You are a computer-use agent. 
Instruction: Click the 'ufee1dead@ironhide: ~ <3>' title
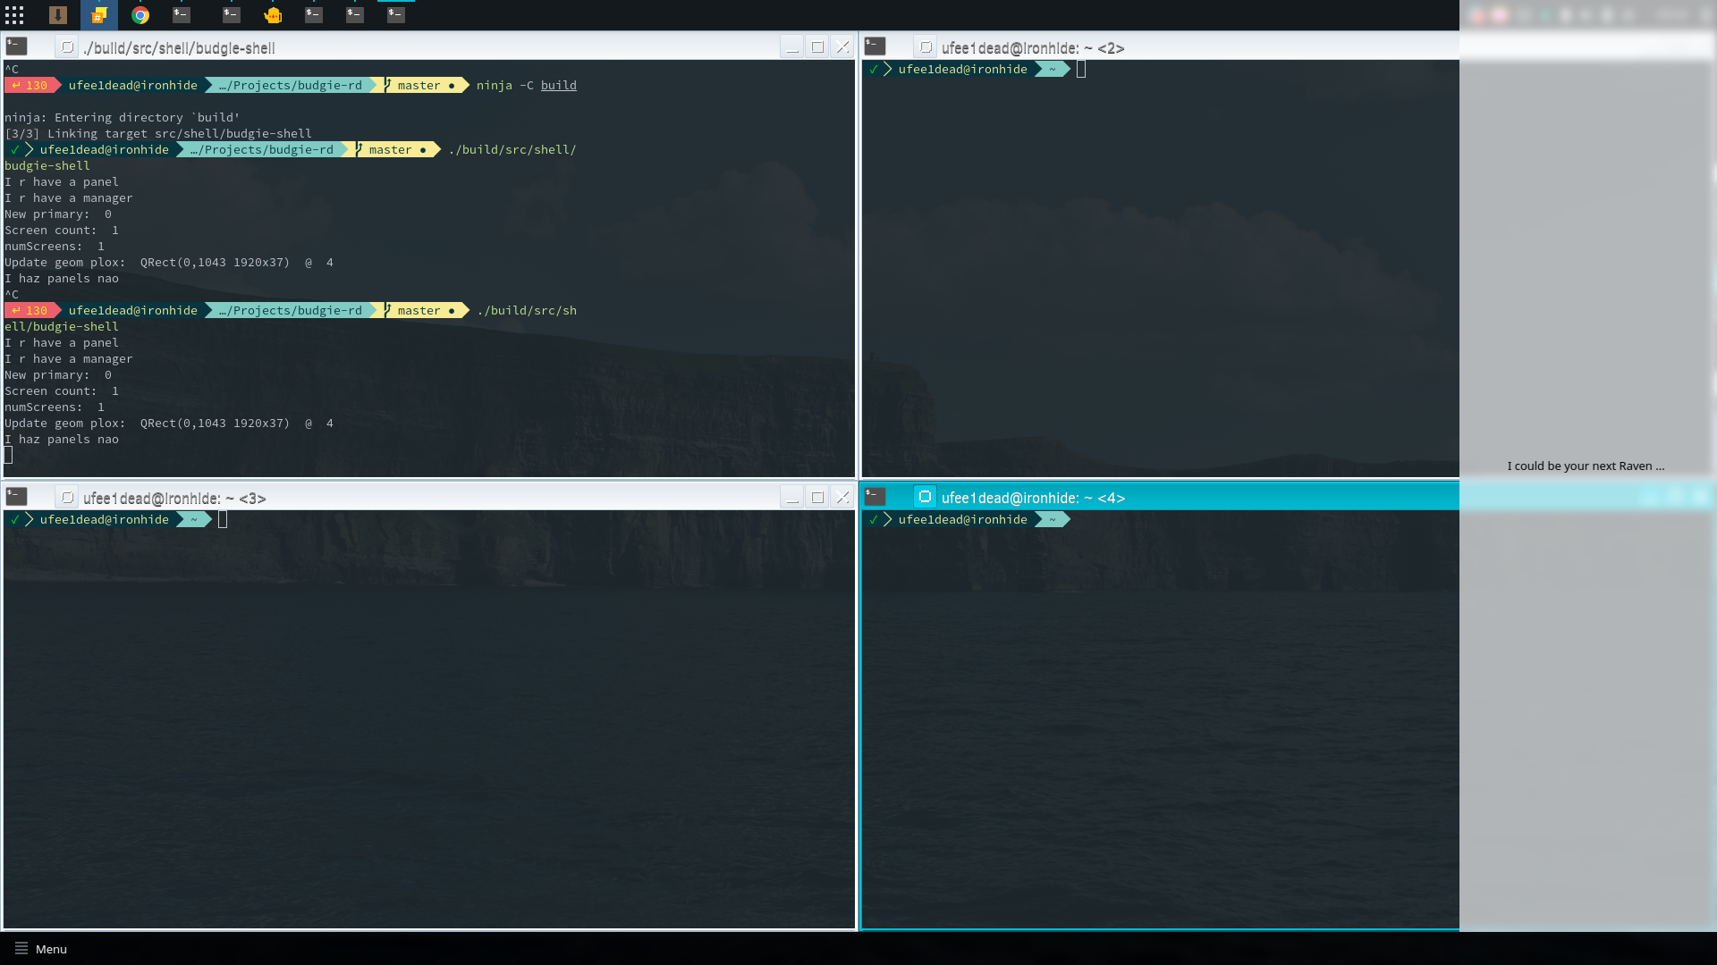point(174,499)
